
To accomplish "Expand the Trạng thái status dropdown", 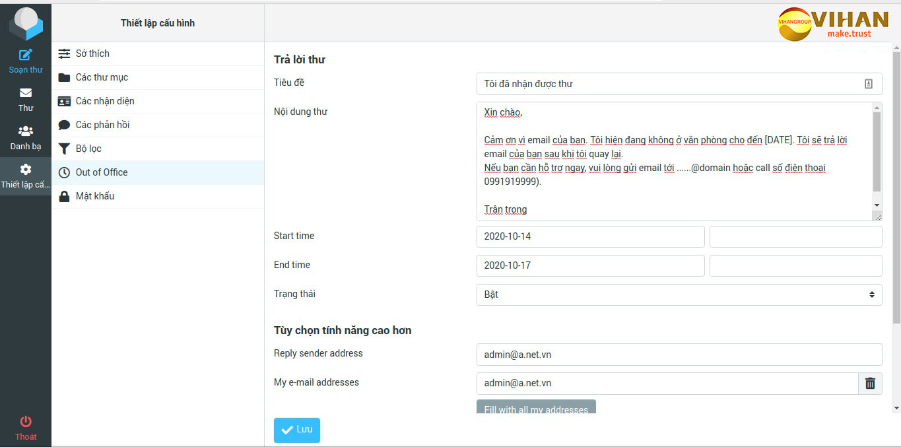I will pyautogui.click(x=679, y=294).
